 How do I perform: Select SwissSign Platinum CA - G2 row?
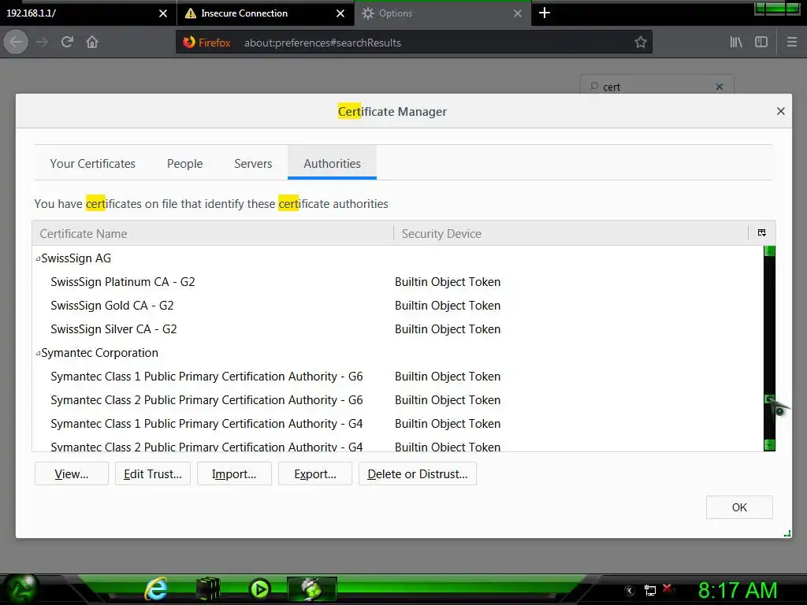click(397, 282)
